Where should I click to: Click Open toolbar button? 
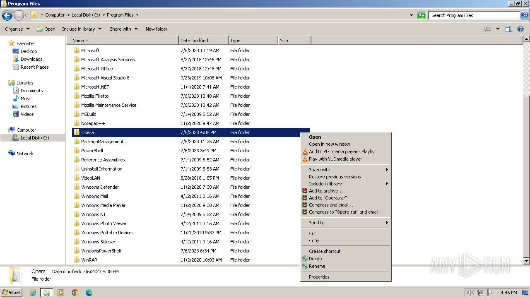pos(46,29)
